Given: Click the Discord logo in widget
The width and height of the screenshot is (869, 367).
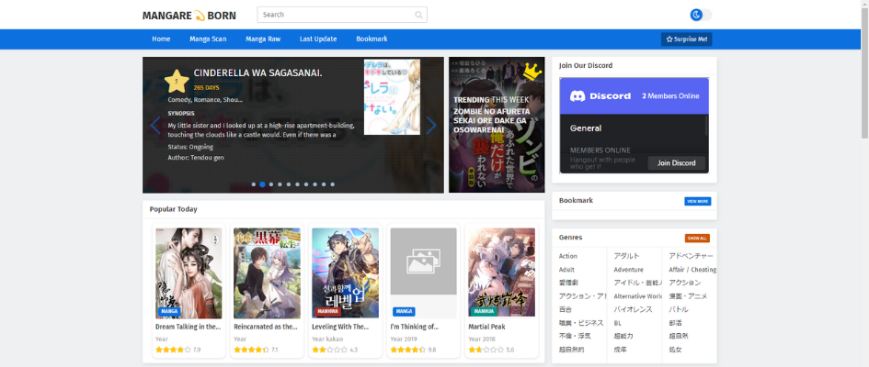Looking at the screenshot, I should tap(600, 95).
